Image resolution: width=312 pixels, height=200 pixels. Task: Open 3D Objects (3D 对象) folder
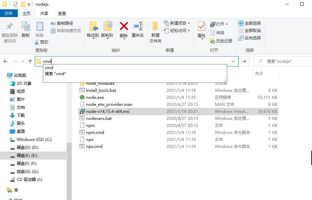[x=21, y=83]
